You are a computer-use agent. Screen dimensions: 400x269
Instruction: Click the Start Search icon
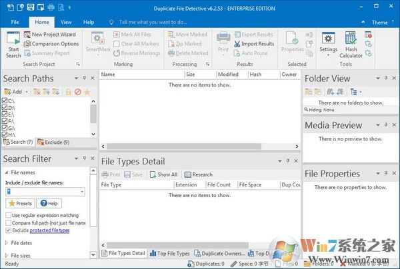coord(13,44)
